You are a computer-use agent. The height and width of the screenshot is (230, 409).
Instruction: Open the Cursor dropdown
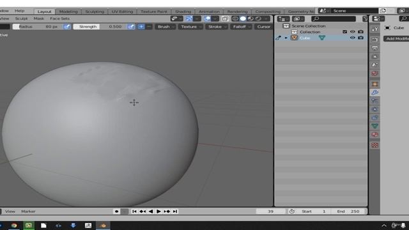pos(264,27)
